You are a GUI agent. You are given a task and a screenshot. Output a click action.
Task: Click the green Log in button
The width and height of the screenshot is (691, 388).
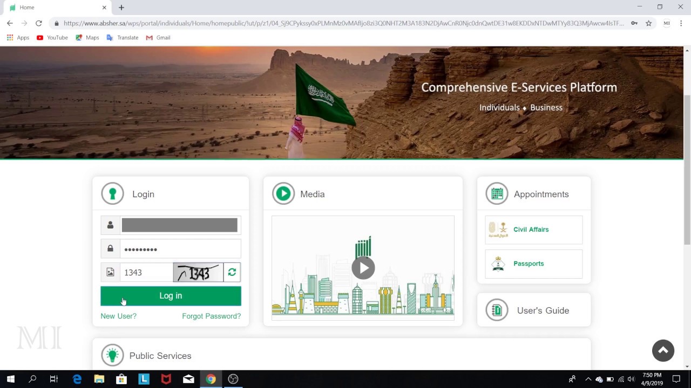(171, 296)
